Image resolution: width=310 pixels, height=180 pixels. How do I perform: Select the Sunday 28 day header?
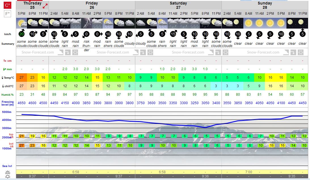(x=265, y=5)
